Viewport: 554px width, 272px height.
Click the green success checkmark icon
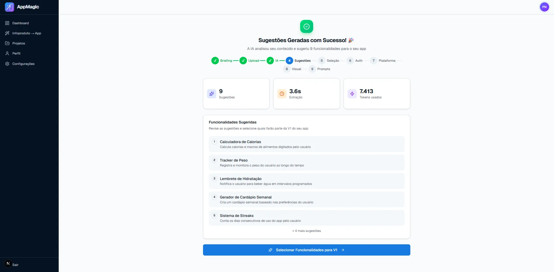[306, 27]
